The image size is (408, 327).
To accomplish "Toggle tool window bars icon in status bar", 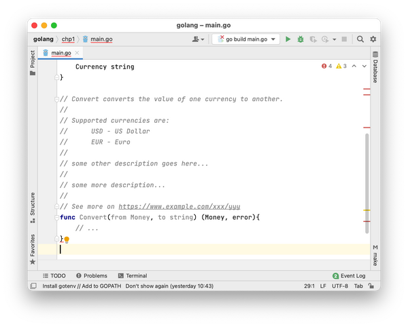I will pyautogui.click(x=33, y=286).
